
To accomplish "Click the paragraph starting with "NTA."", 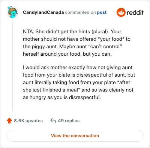I will coord(76,43).
